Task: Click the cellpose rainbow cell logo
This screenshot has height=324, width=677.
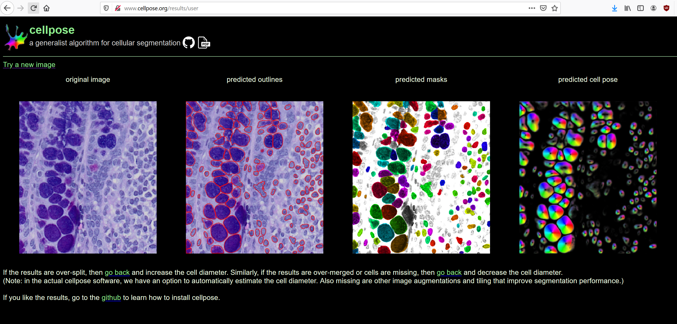Action: (x=16, y=37)
